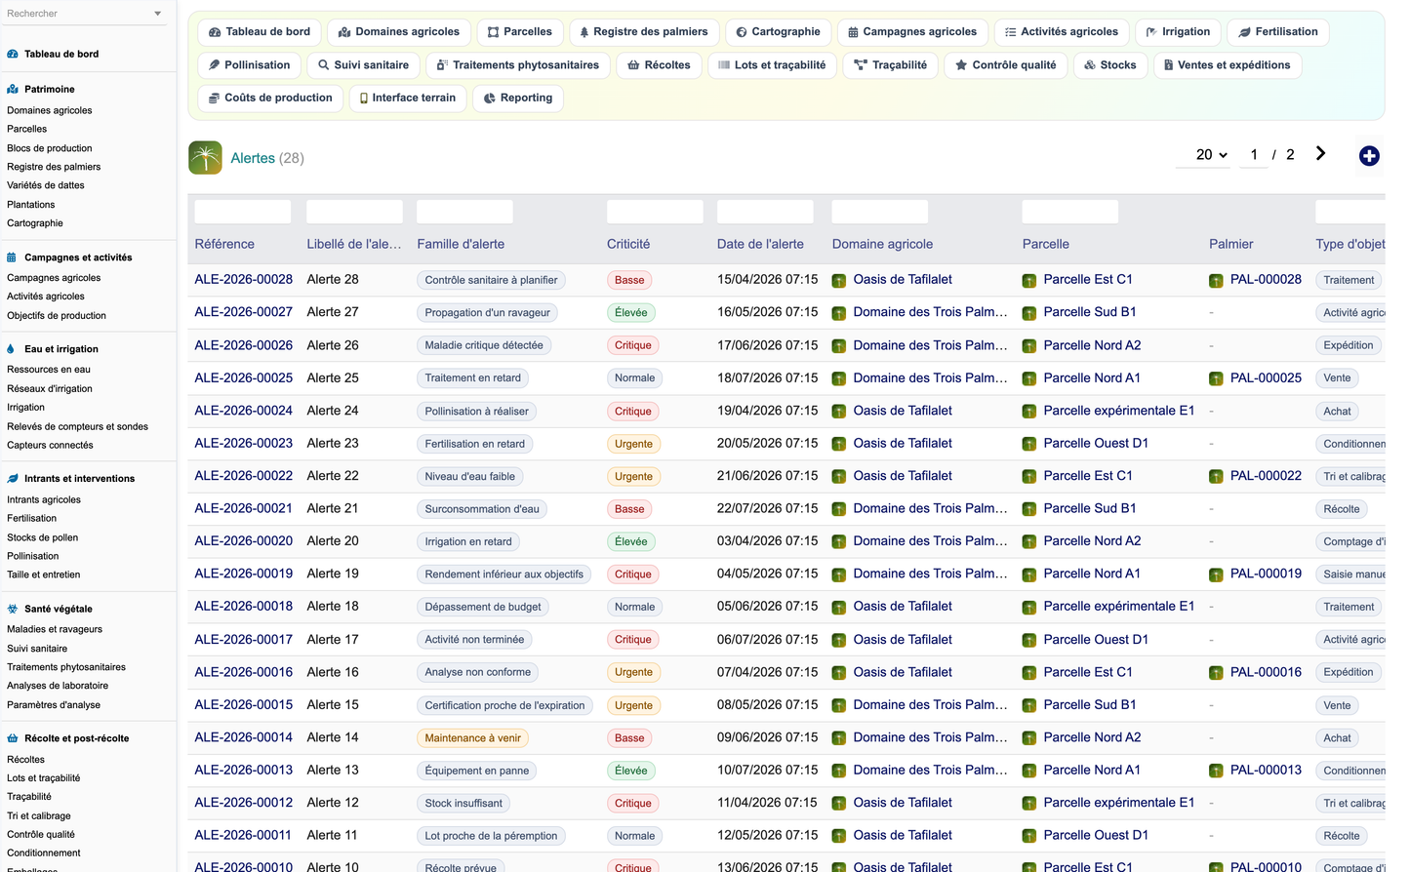
Task: Sort by Palmier column header
Action: [x=1231, y=245]
